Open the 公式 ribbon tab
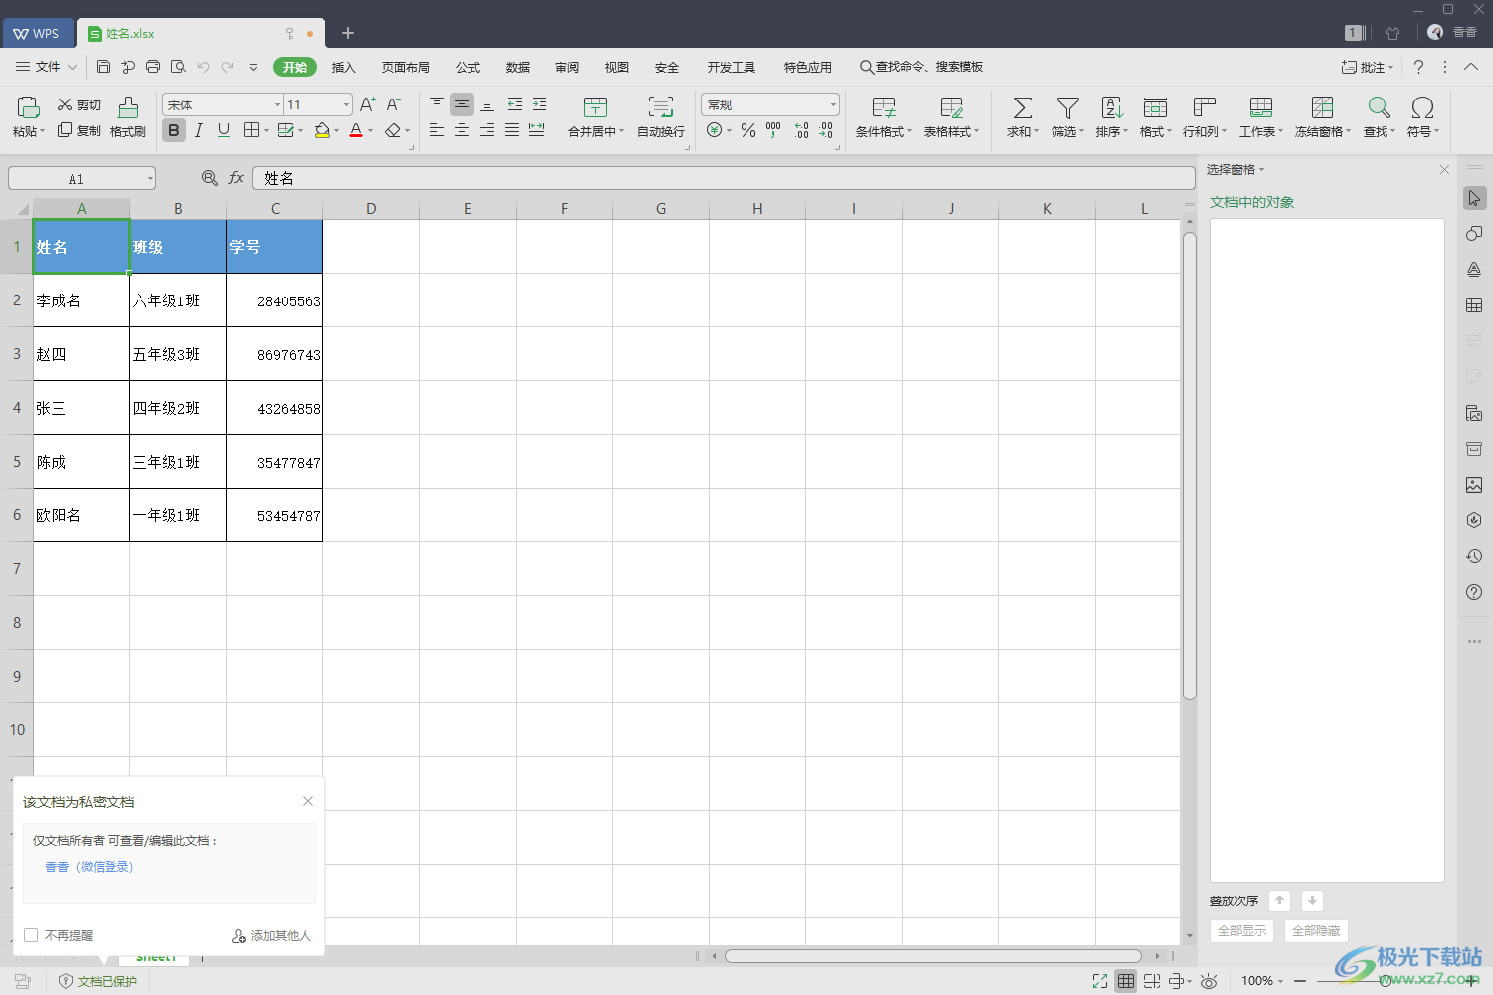The width and height of the screenshot is (1493, 995). (x=468, y=67)
